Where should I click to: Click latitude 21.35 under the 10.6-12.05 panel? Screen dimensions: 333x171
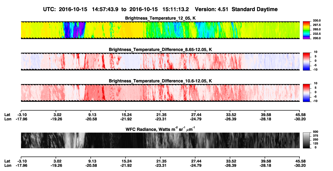[x=160, y=115]
